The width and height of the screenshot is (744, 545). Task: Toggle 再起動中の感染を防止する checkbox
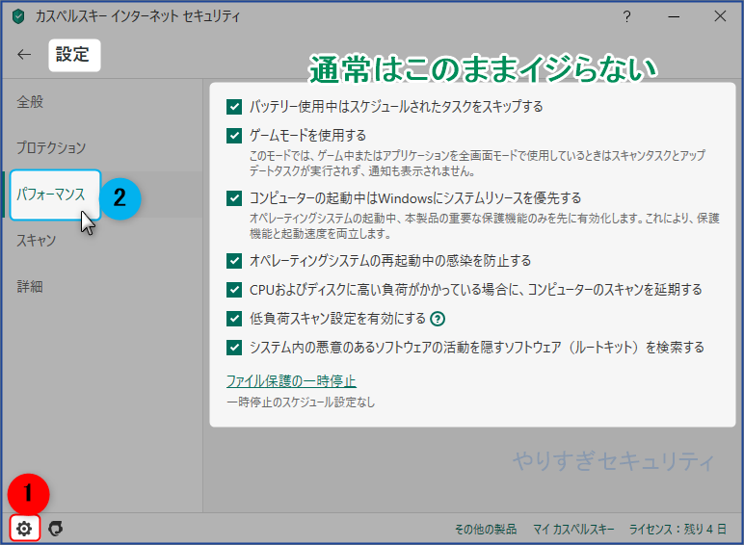[234, 261]
